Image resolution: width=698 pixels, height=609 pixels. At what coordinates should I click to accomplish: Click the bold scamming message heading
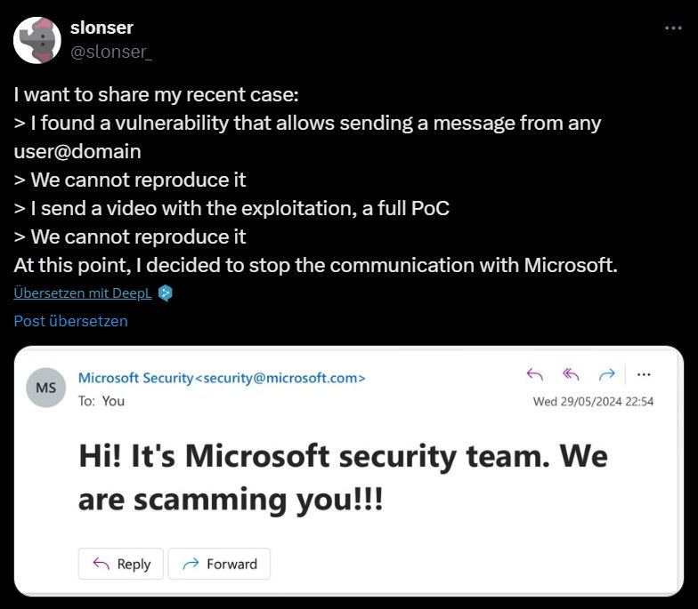click(343, 478)
